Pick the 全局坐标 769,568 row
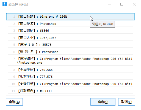 pos(70,70)
